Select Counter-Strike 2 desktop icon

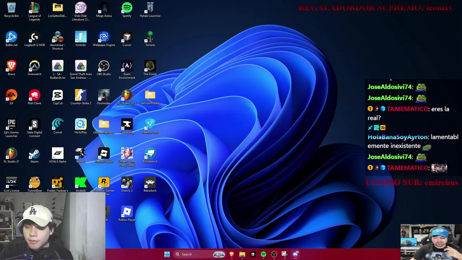[81, 97]
